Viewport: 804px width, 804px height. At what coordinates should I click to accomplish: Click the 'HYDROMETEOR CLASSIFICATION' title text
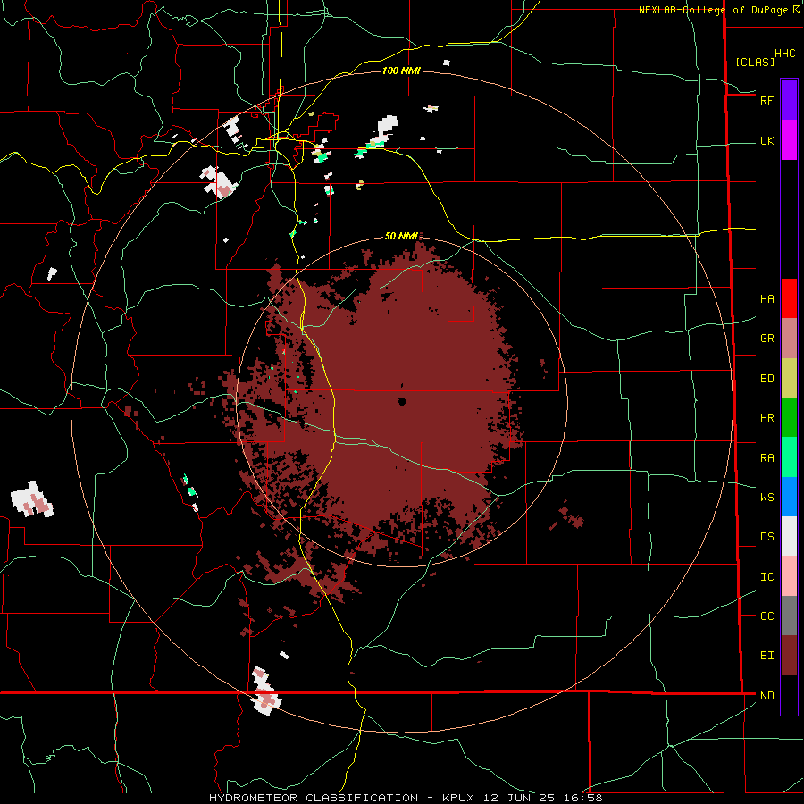click(x=314, y=798)
